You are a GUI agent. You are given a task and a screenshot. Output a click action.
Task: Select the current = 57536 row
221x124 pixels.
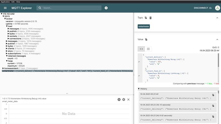tap(15, 63)
